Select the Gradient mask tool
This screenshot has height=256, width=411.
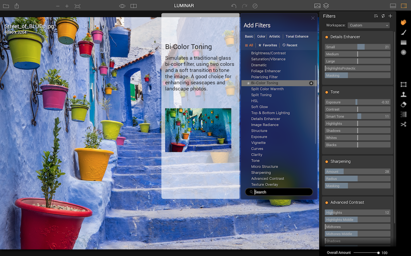[x=403, y=42]
